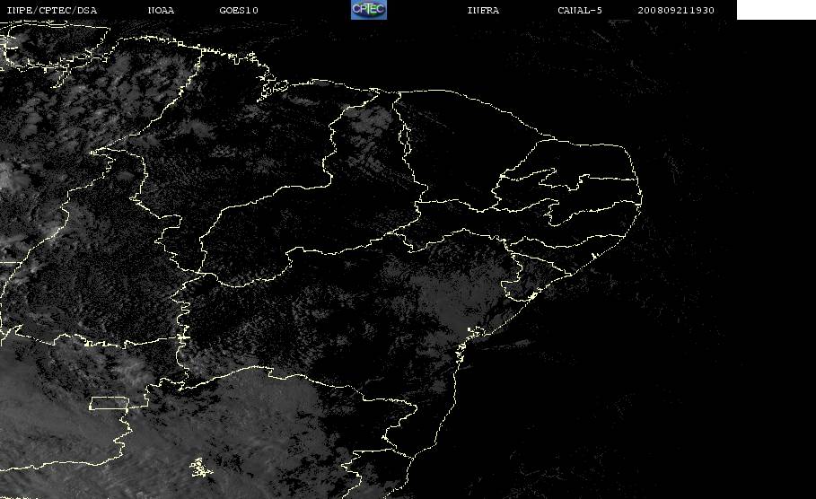This screenshot has width=816, height=499.
Task: Click the CPTEC logo in header
Action: tap(368, 9)
